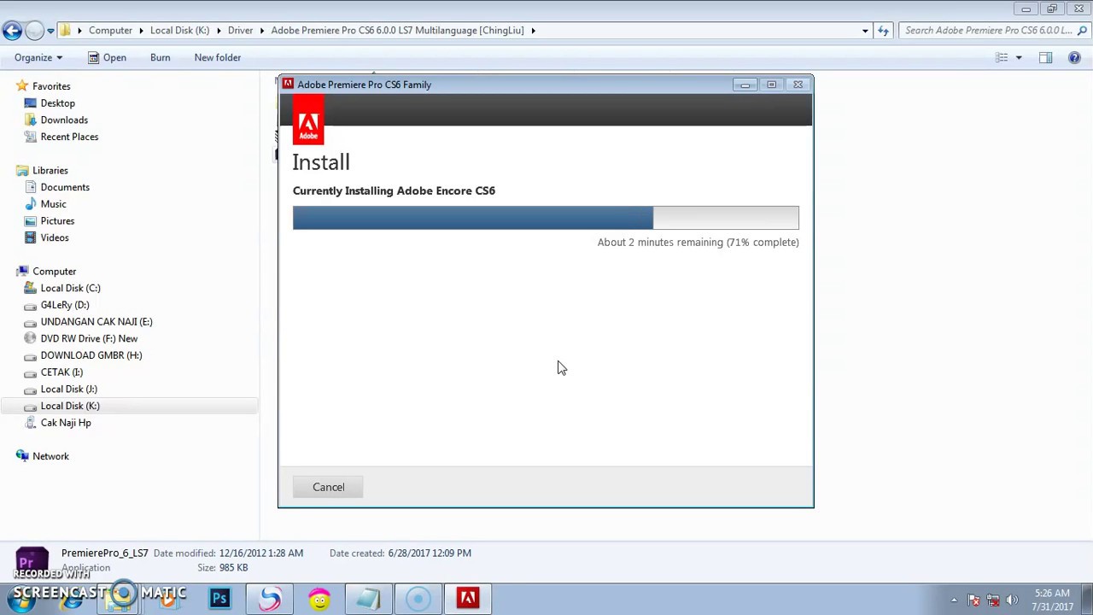This screenshot has width=1093, height=615.
Task: Open the view options dropdown arrow
Action: [x=1018, y=57]
